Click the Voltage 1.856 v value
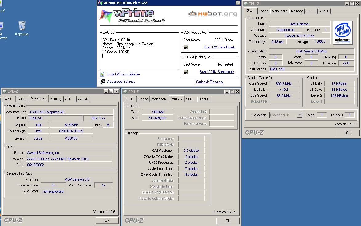Screen dimensions: 361x226 pyautogui.click(x=320, y=42)
